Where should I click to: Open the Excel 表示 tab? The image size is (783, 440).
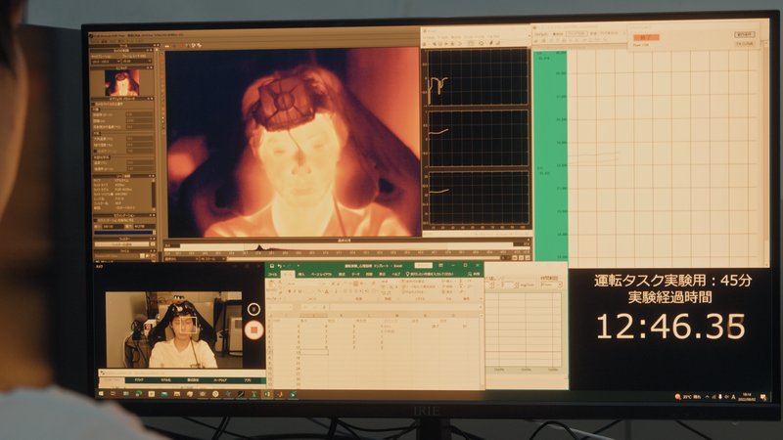tap(382, 275)
